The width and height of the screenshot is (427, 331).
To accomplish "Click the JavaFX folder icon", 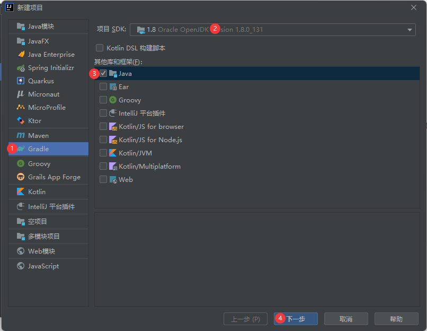I will 21,41.
